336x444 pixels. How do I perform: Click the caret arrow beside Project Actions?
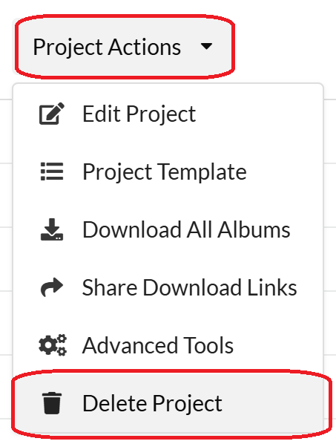(x=206, y=46)
